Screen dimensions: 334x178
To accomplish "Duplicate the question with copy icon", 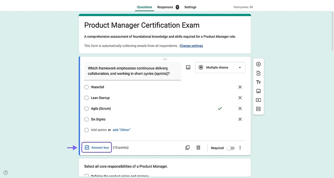I will pos(187,148).
